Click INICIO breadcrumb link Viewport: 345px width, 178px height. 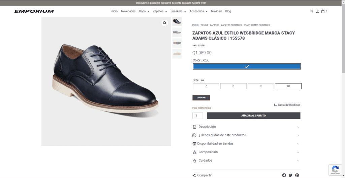click(195, 25)
